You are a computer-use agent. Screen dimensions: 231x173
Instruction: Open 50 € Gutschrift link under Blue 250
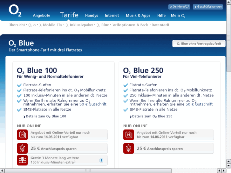[199, 104]
